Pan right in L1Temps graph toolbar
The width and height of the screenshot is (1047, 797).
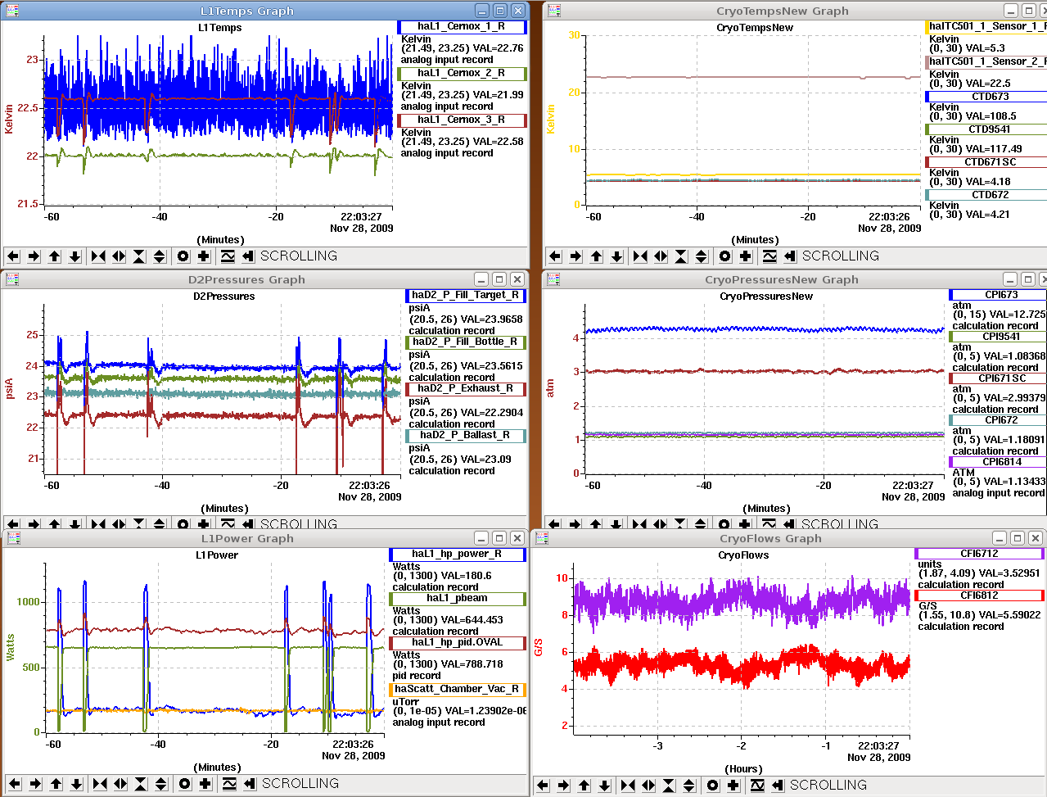point(34,256)
